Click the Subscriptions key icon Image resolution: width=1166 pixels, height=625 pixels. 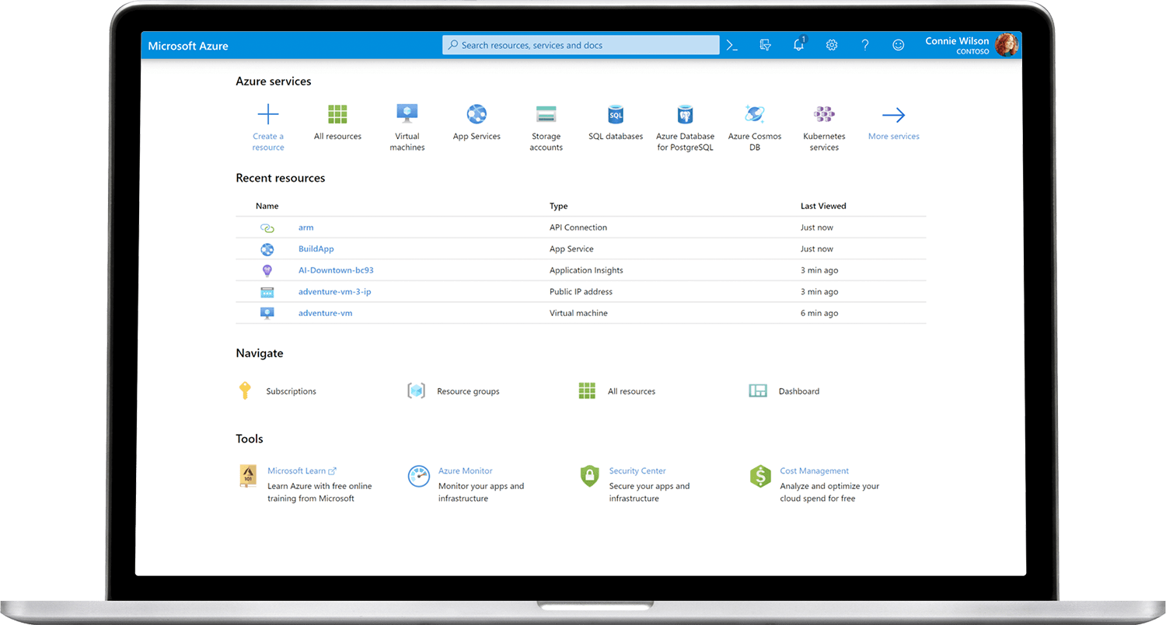(x=245, y=391)
